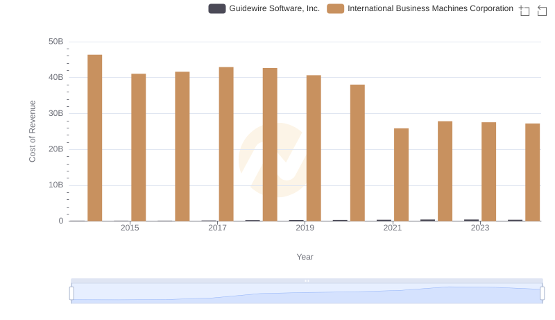Select the IBM bar for 2021
This screenshot has height=320, width=555.
pyautogui.click(x=402, y=174)
